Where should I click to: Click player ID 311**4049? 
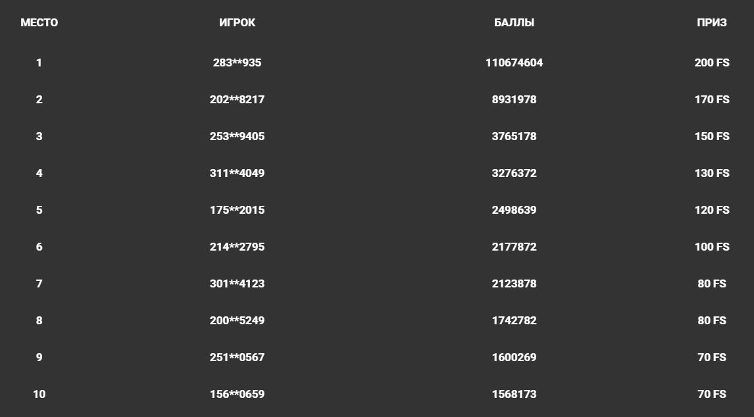click(x=237, y=173)
